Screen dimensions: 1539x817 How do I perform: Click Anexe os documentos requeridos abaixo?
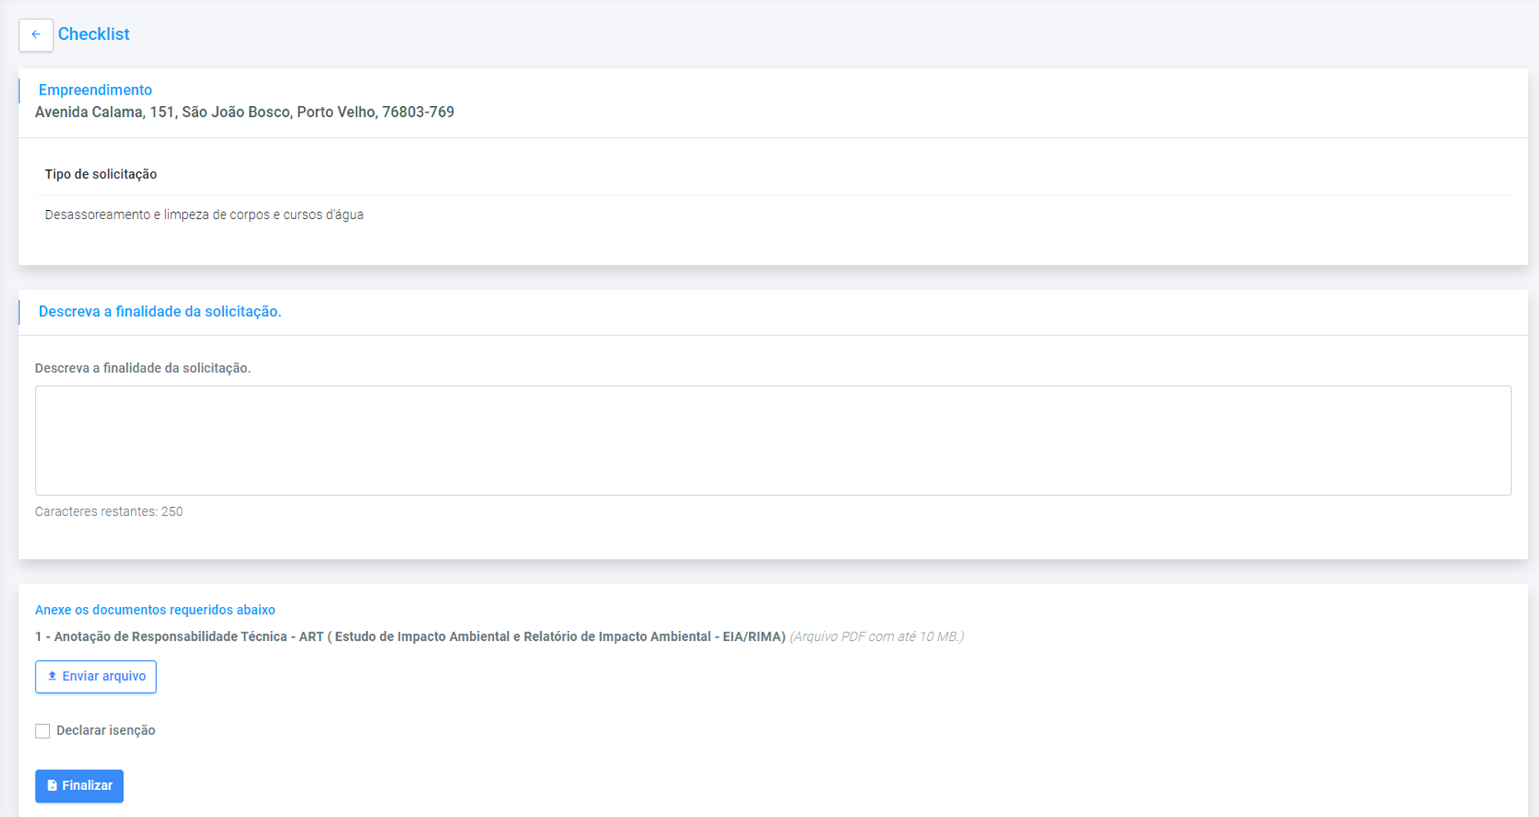(155, 610)
